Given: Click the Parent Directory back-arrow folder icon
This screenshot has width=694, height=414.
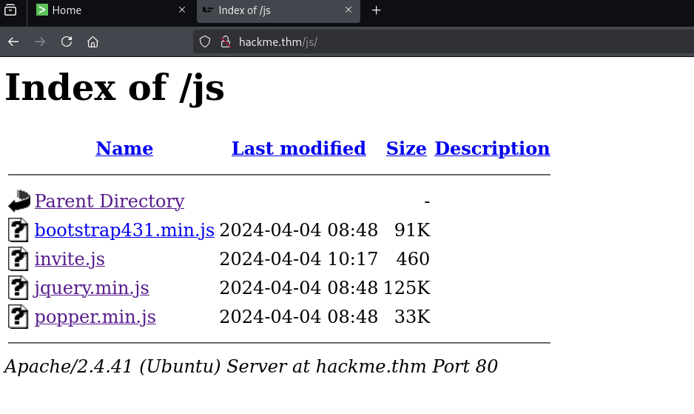Looking at the screenshot, I should click(19, 201).
